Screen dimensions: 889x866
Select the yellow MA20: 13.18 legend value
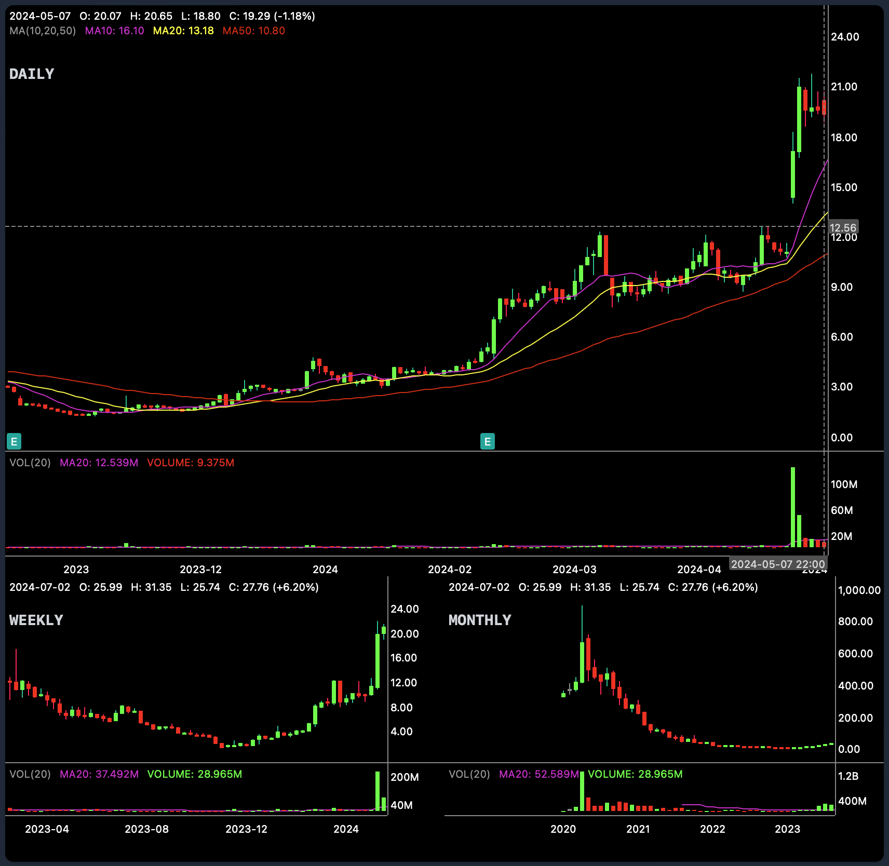[183, 31]
